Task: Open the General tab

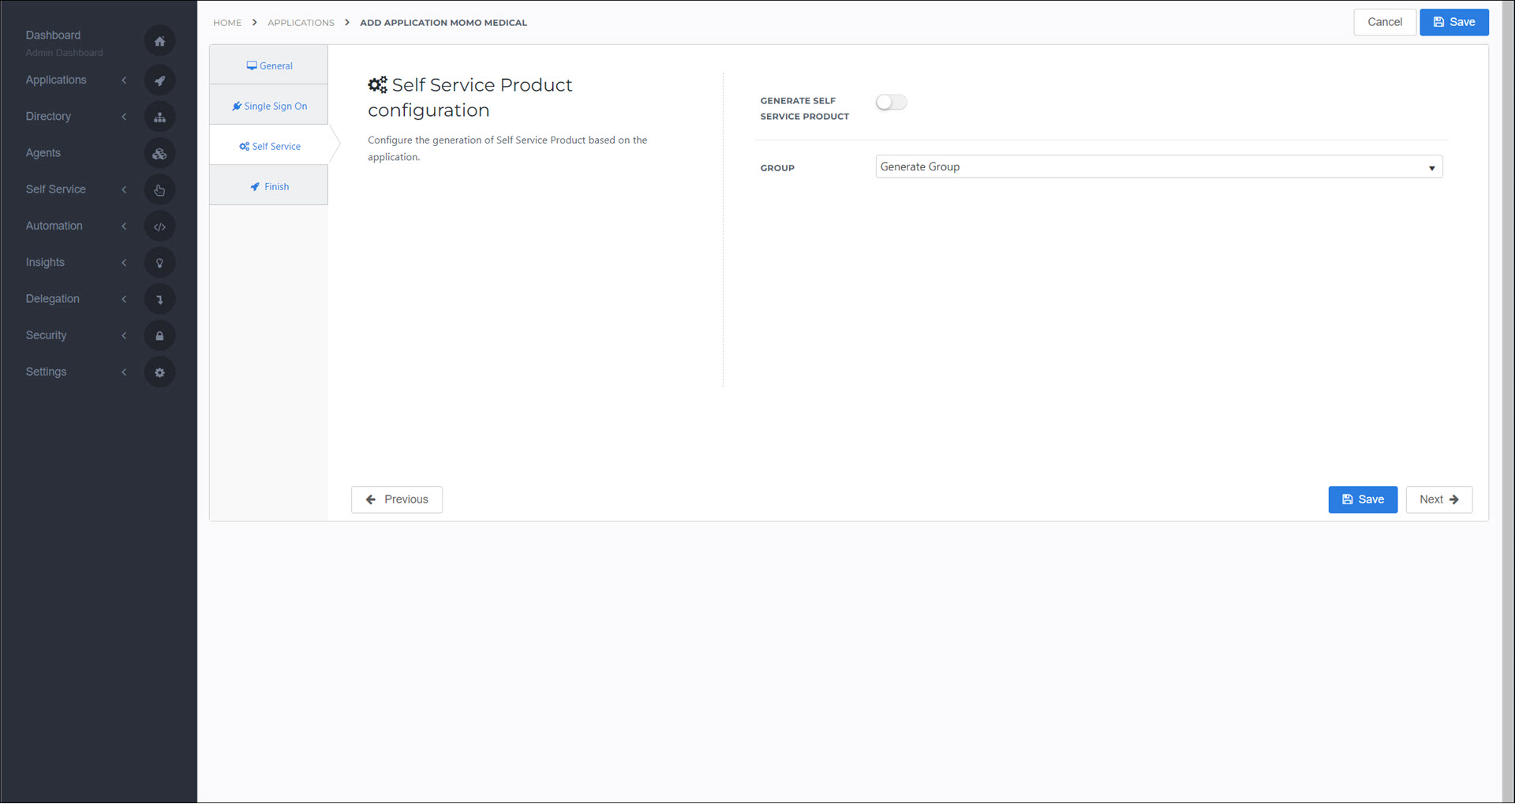Action: pos(268,65)
